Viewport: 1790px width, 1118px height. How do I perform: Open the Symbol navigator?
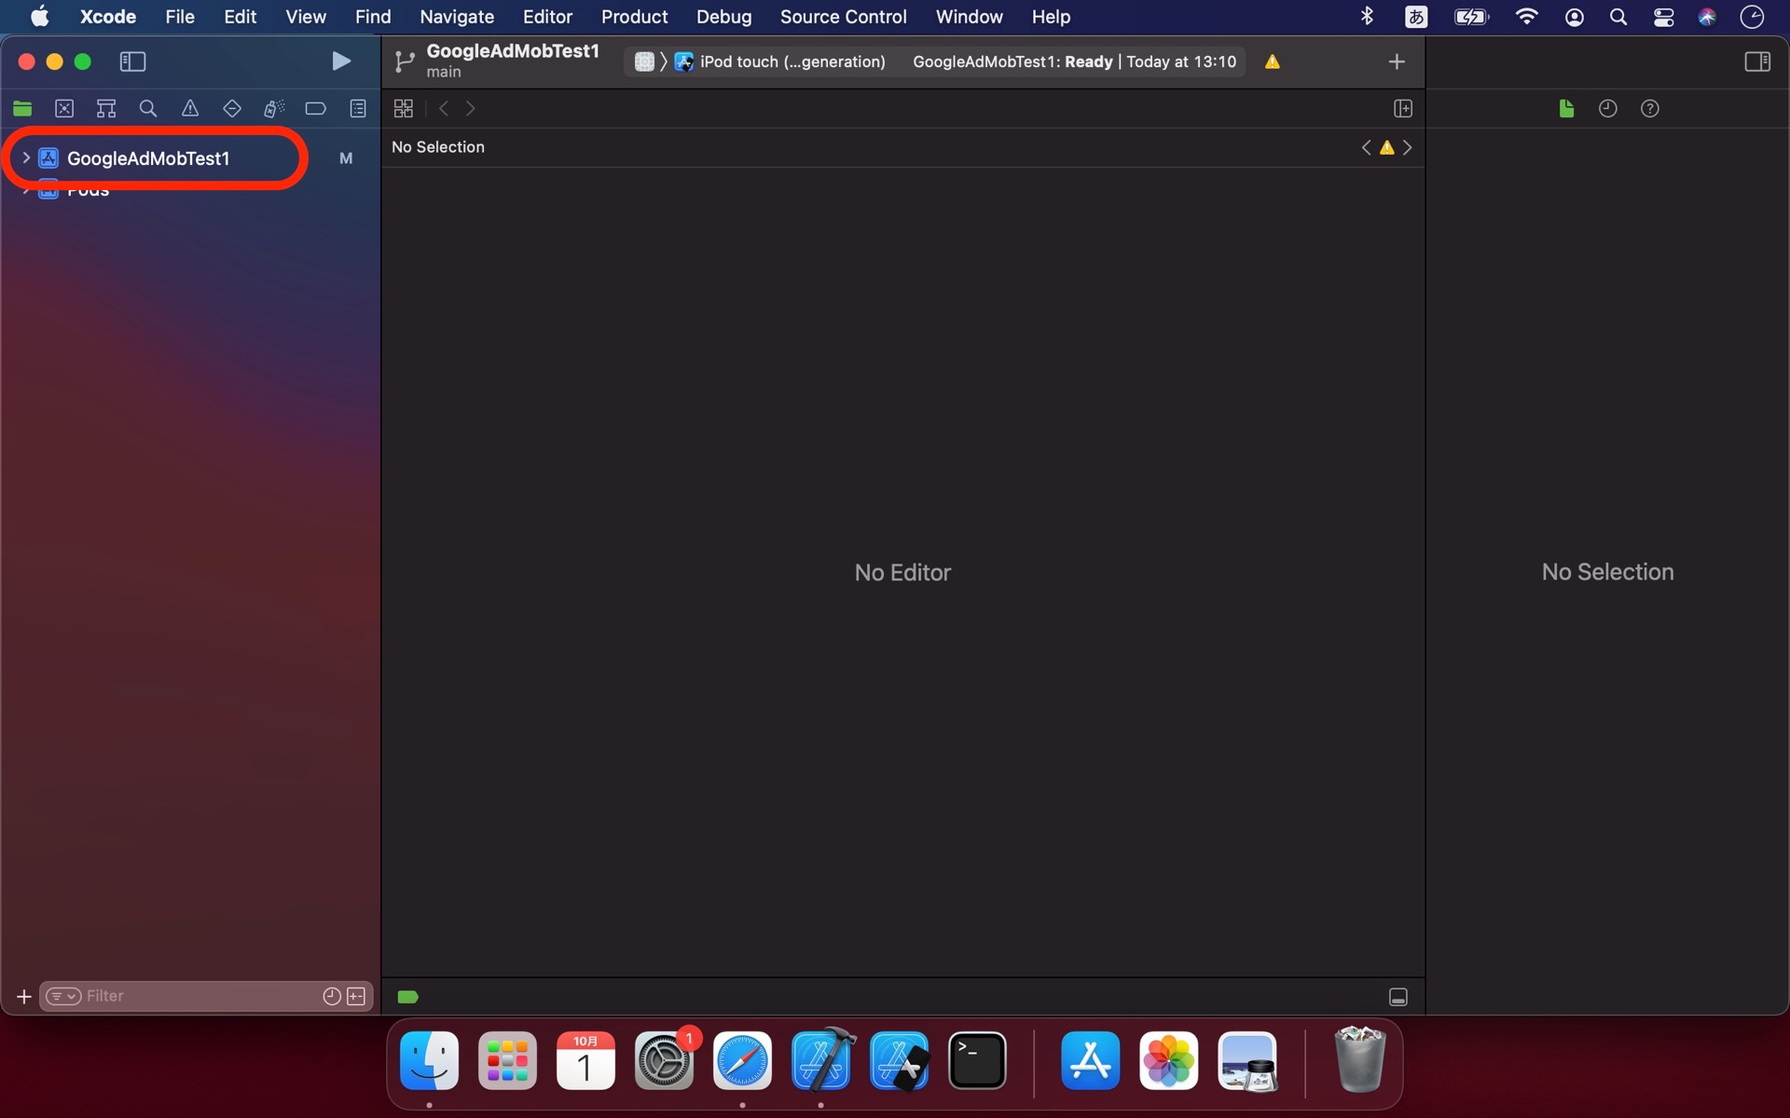pos(106,109)
